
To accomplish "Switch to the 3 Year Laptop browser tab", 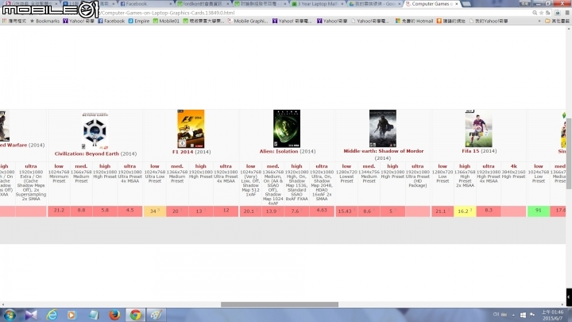I will tap(317, 4).
